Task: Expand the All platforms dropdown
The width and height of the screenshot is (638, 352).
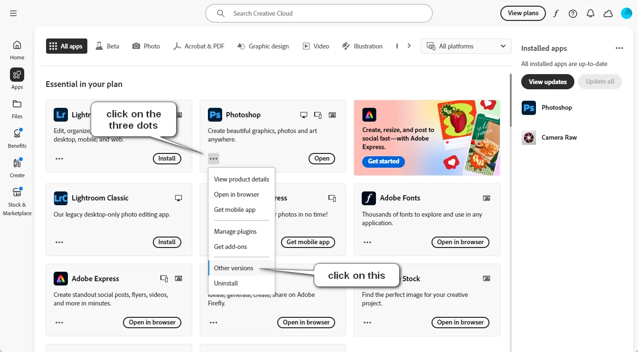Action: (466, 46)
